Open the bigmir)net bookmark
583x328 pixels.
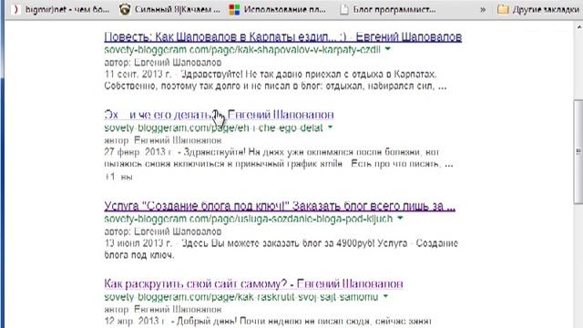[x=60, y=10]
